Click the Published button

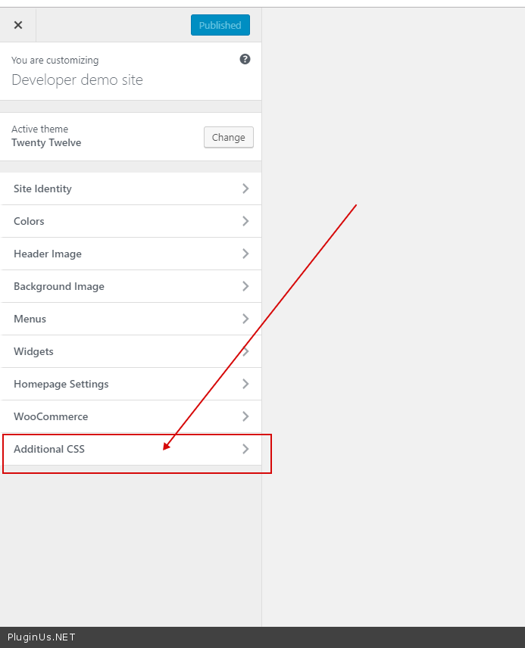(x=220, y=25)
